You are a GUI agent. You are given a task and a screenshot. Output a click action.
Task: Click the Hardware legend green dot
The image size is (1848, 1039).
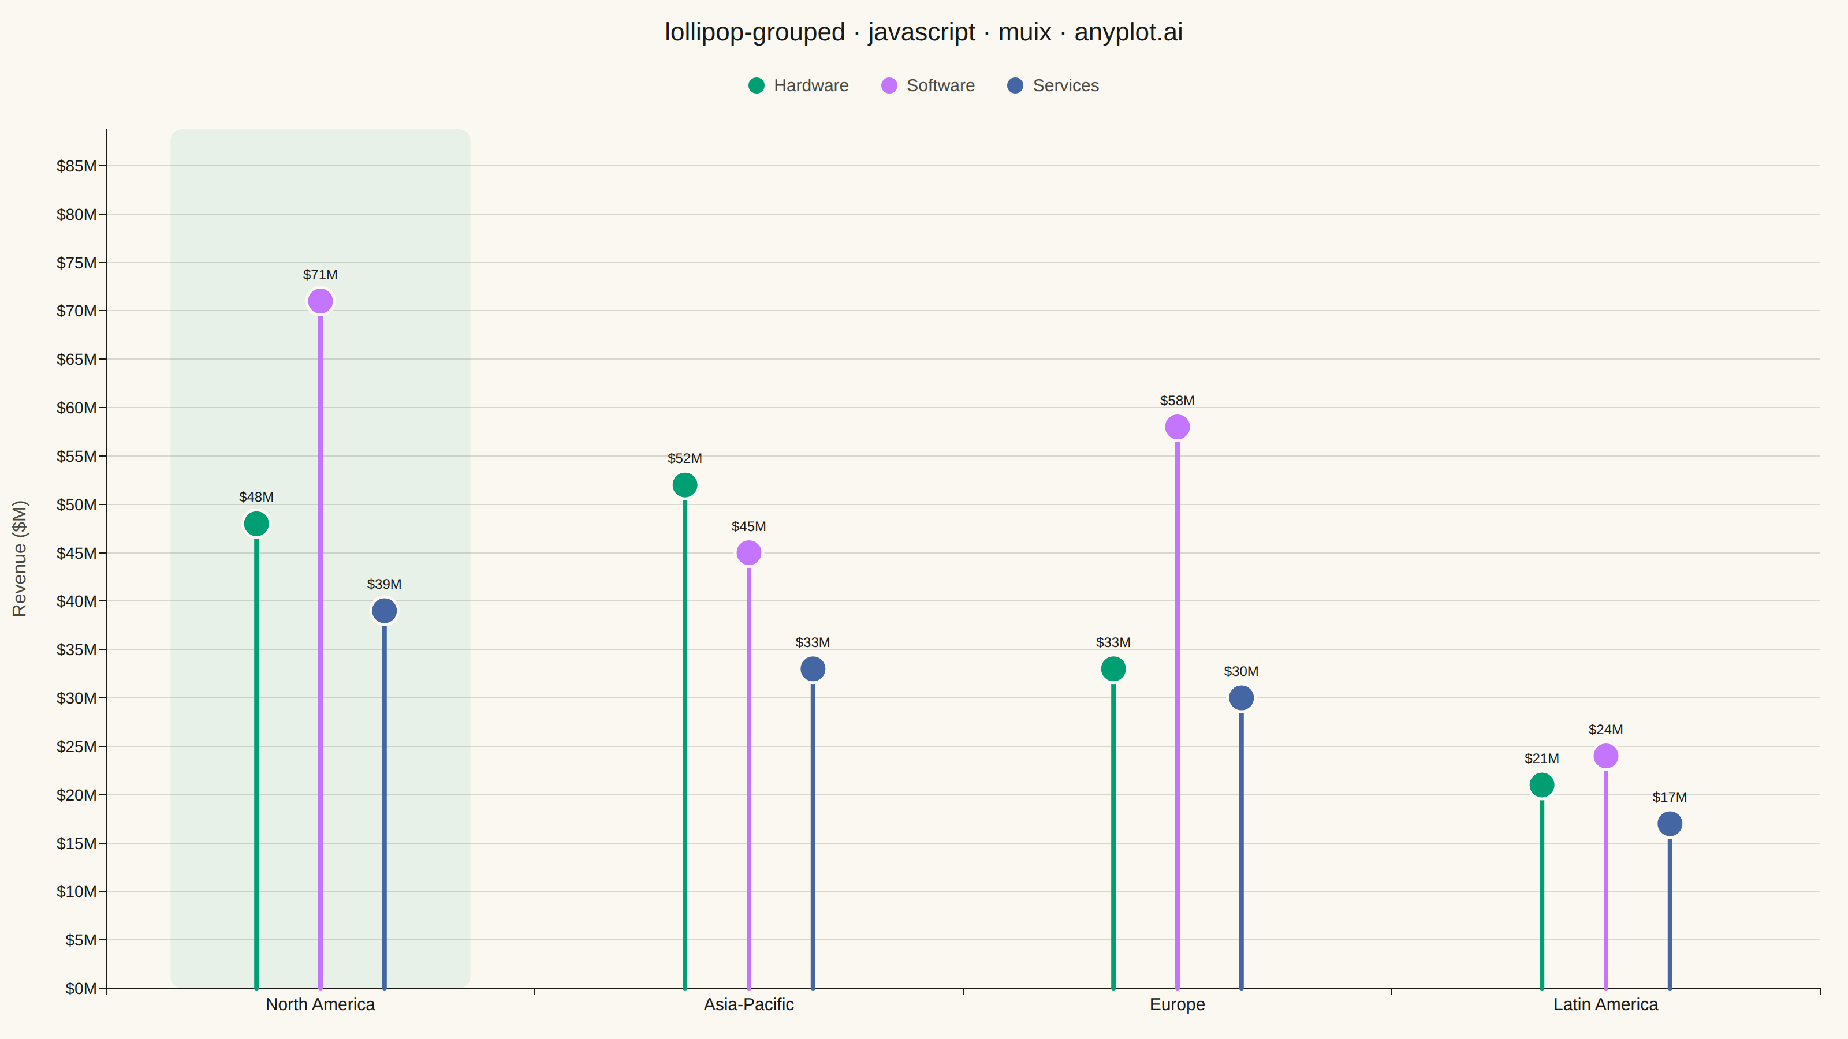pyautogui.click(x=756, y=85)
